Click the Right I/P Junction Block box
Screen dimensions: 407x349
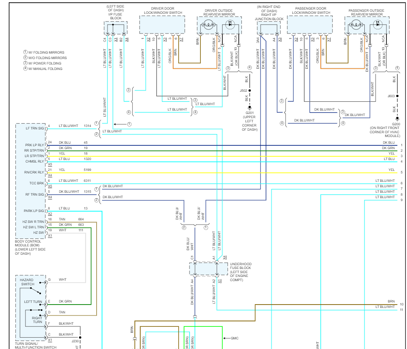tap(270, 28)
